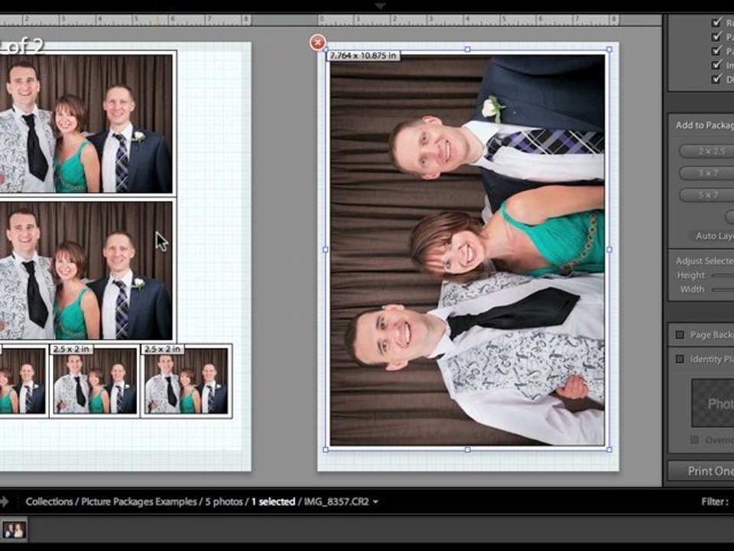Click the left-middle handle of the selected cell
Screen dimensions: 734x551
point(326,249)
